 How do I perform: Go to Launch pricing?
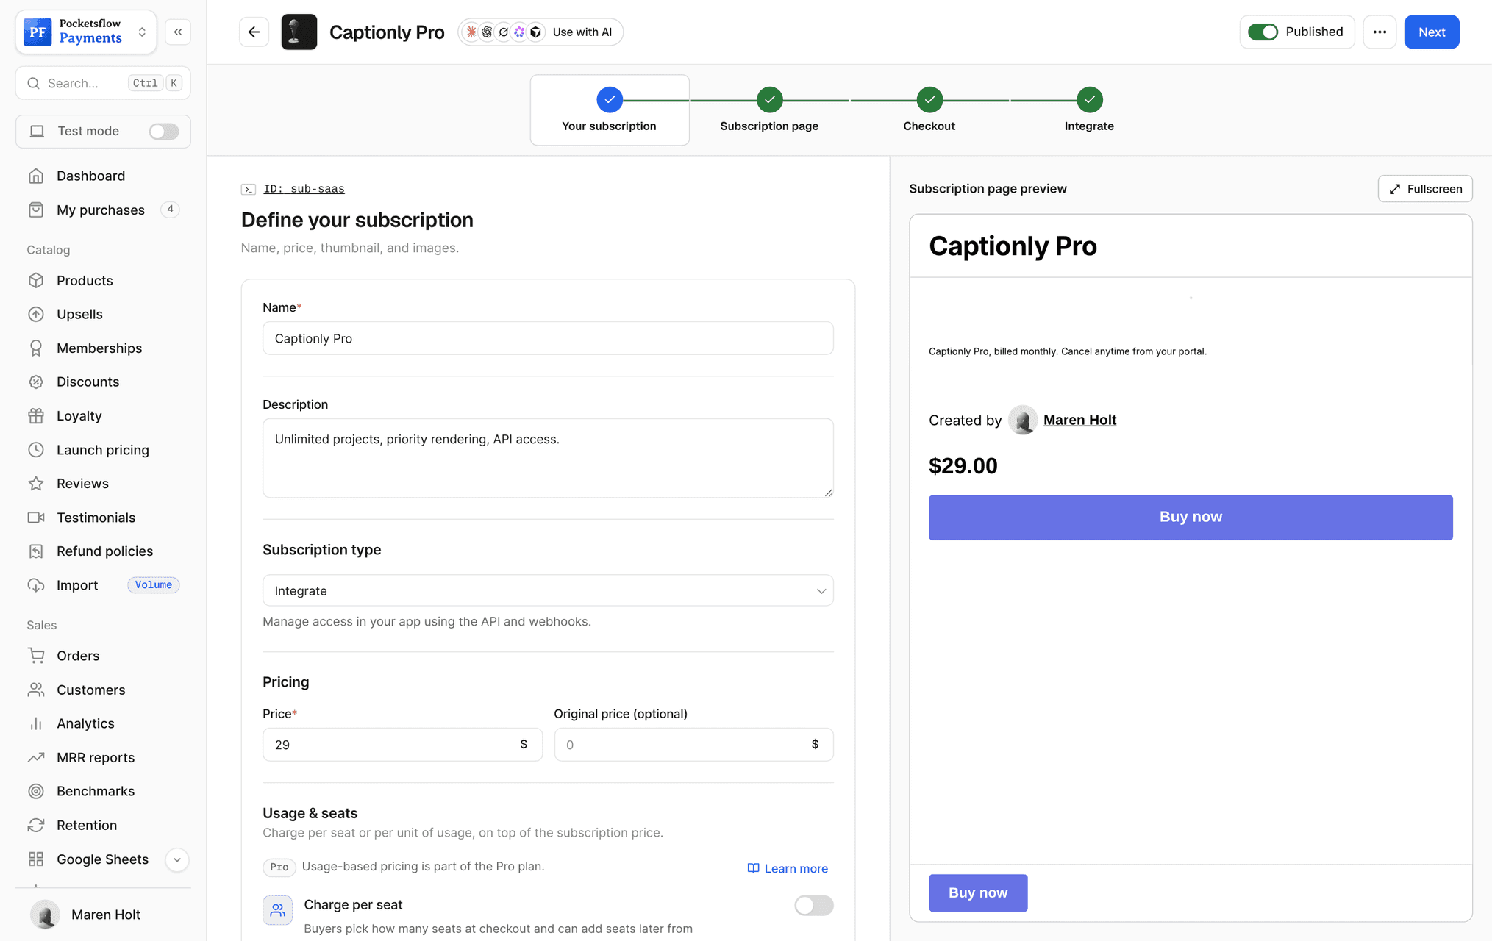tap(103, 450)
